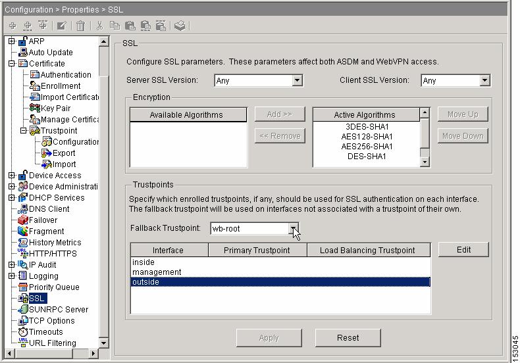This screenshot has height=363, width=520.
Task: Select Import Certificate tree item
Action: (x=69, y=97)
